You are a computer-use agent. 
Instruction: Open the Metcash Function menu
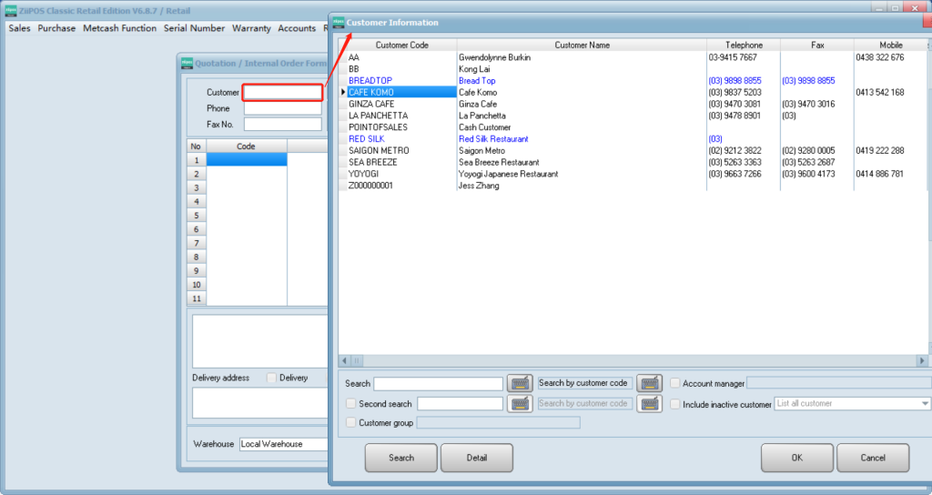click(119, 28)
